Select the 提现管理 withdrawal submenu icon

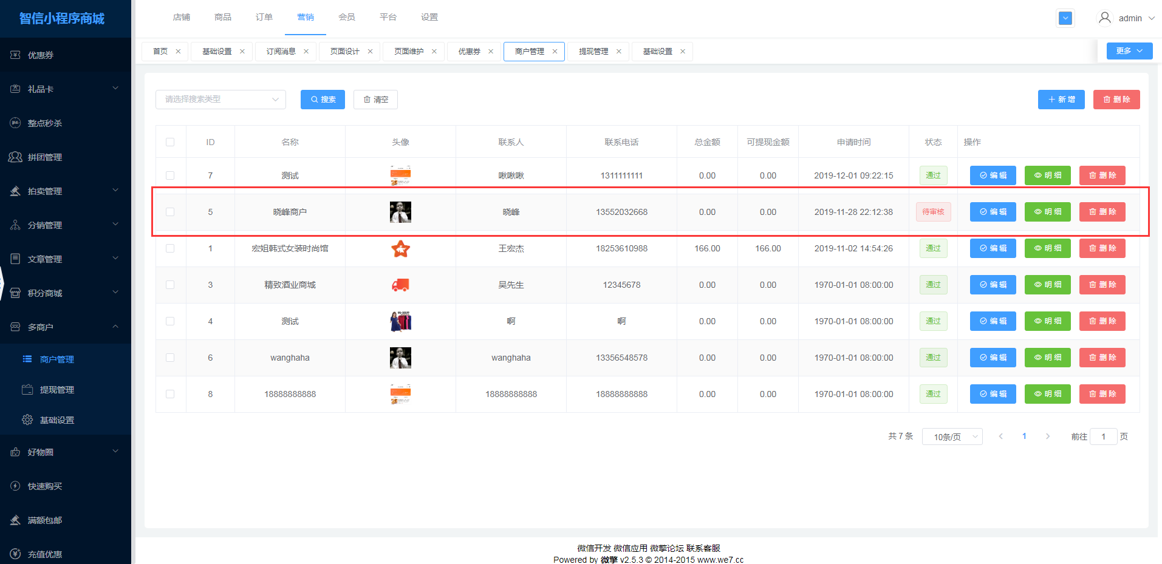click(x=27, y=390)
